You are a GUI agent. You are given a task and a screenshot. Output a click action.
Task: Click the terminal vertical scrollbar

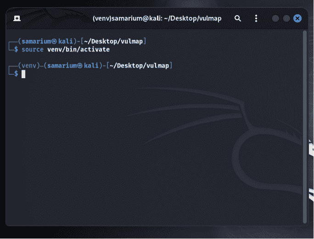(x=305, y=127)
